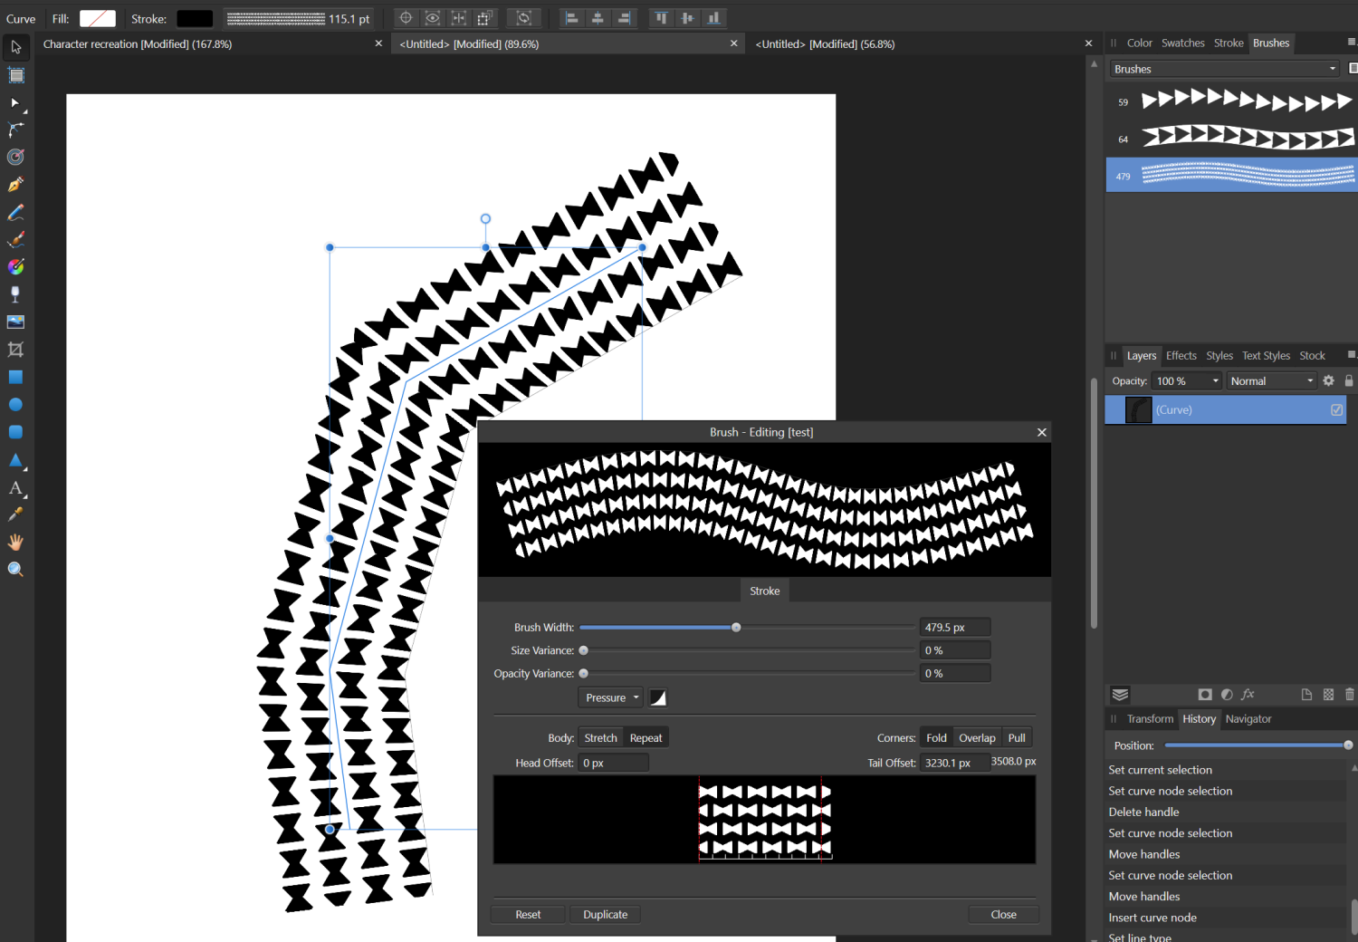Viewport: 1358px width, 942px height.
Task: Duplicate the brush being edited
Action: pos(605,914)
